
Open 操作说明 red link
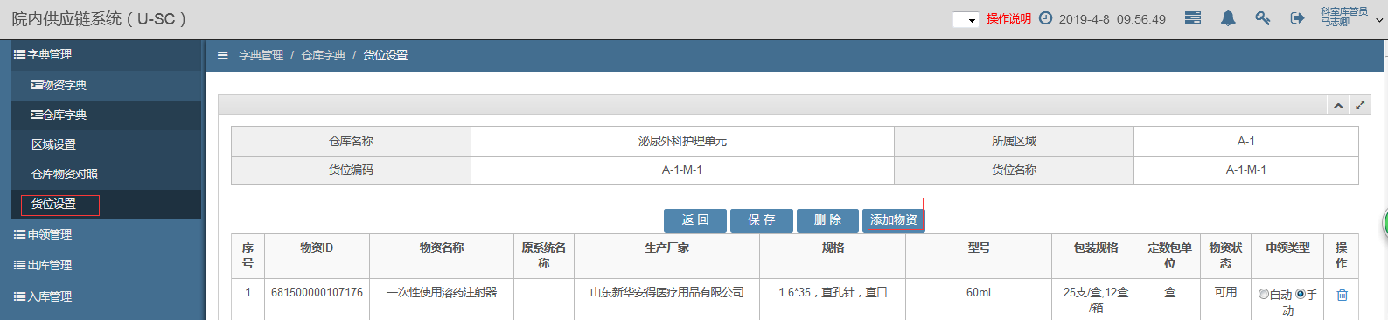[x=1008, y=18]
